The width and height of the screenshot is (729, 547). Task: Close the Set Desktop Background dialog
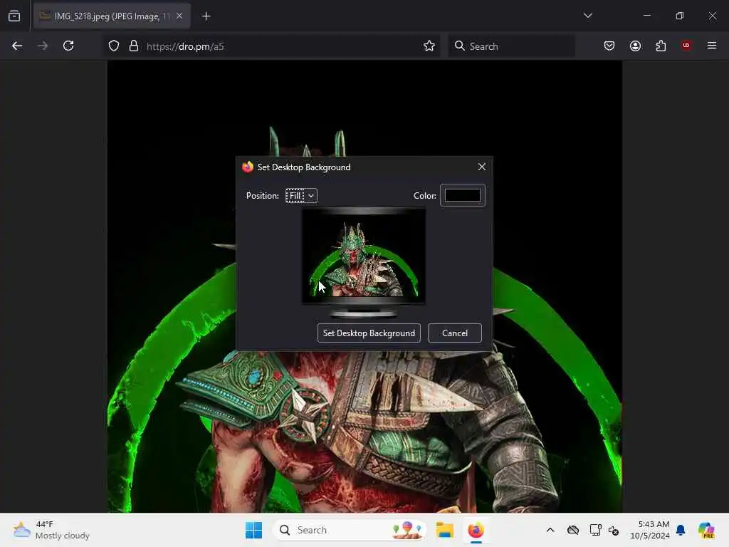click(x=482, y=167)
